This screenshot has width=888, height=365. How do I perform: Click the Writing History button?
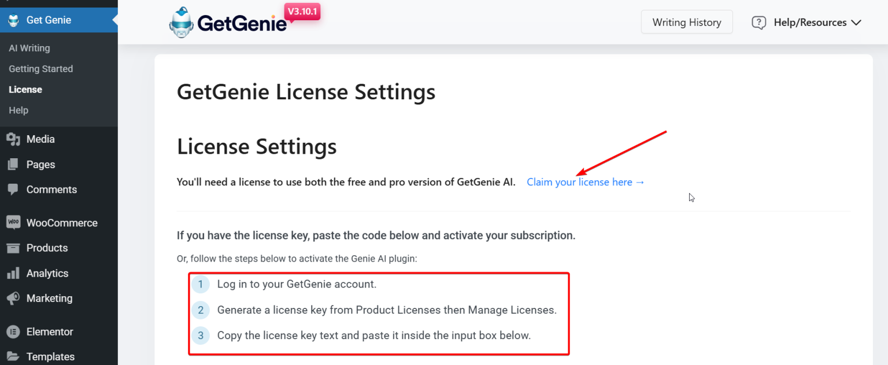pyautogui.click(x=687, y=22)
